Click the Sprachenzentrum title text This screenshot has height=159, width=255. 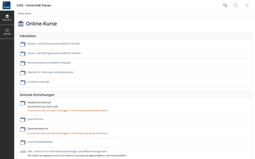pyautogui.click(x=38, y=128)
